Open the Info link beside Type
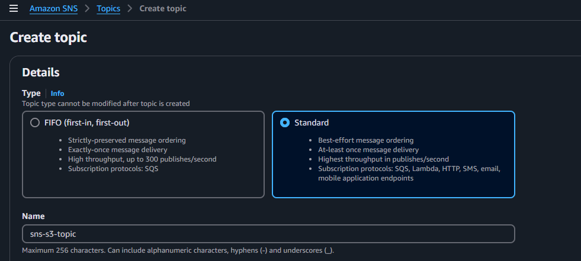Image resolution: width=581 pixels, height=261 pixels. click(57, 94)
